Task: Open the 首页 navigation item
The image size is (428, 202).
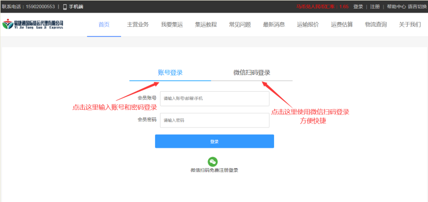Action: pyautogui.click(x=104, y=25)
